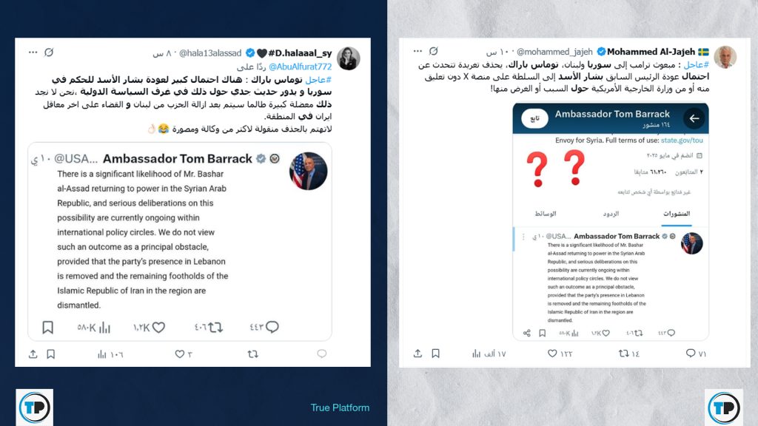Retweet Mohammed Al-Jajeh's post
This screenshot has height=426, width=758.
tap(623, 354)
